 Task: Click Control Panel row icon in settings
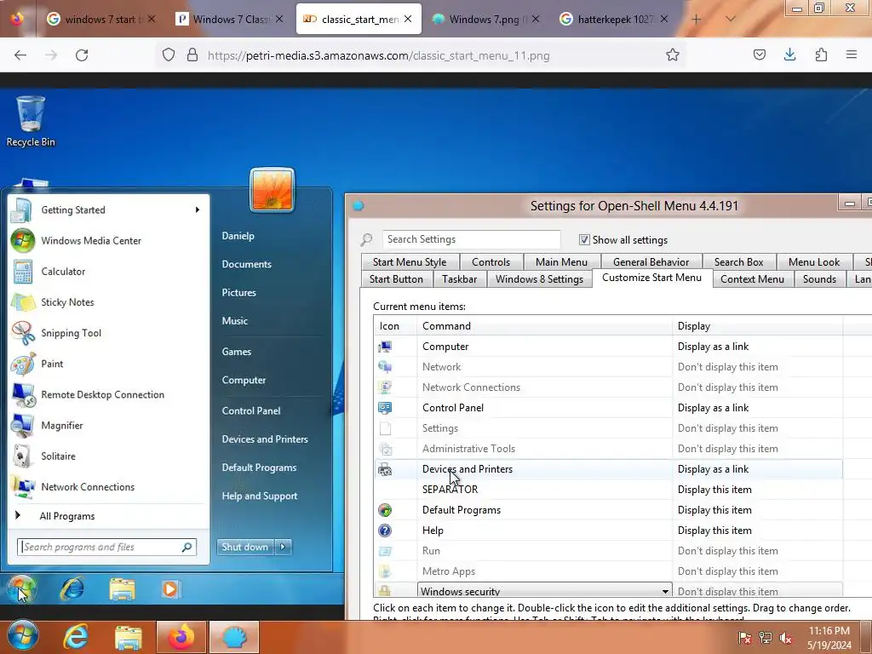(385, 408)
